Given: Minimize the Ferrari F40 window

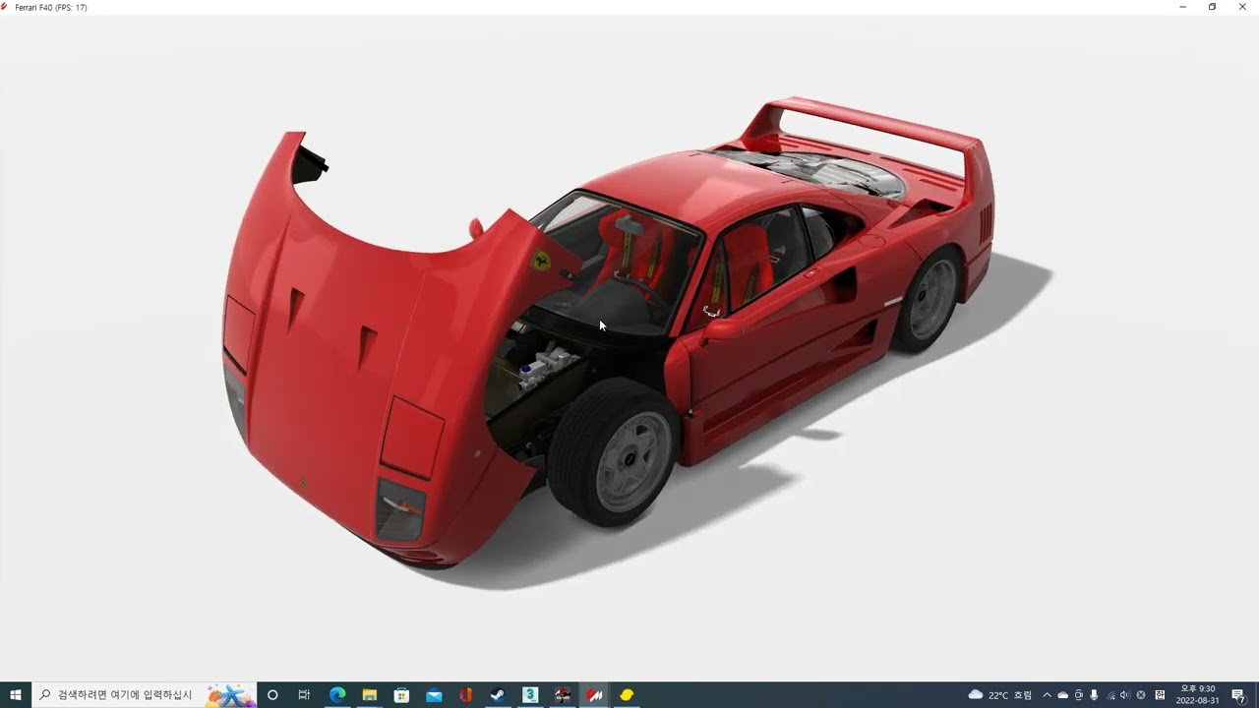Looking at the screenshot, I should [x=1182, y=7].
